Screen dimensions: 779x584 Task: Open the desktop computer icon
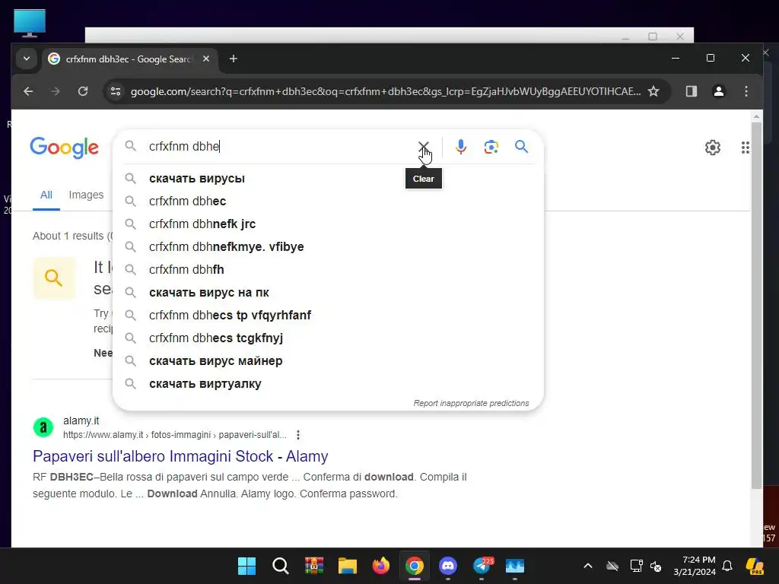point(30,23)
